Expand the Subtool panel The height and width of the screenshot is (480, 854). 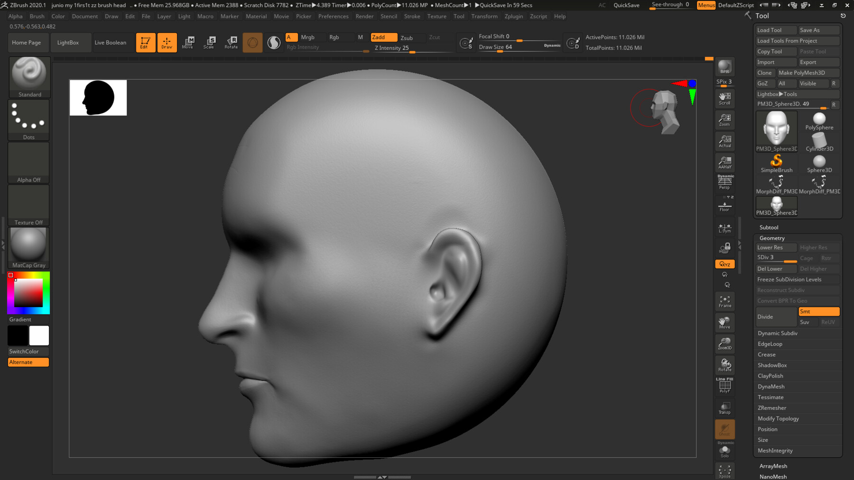point(769,227)
